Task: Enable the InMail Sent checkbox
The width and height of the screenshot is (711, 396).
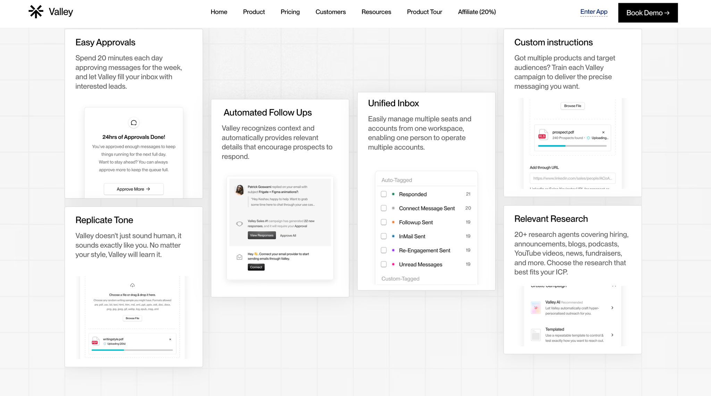Action: coord(384,236)
